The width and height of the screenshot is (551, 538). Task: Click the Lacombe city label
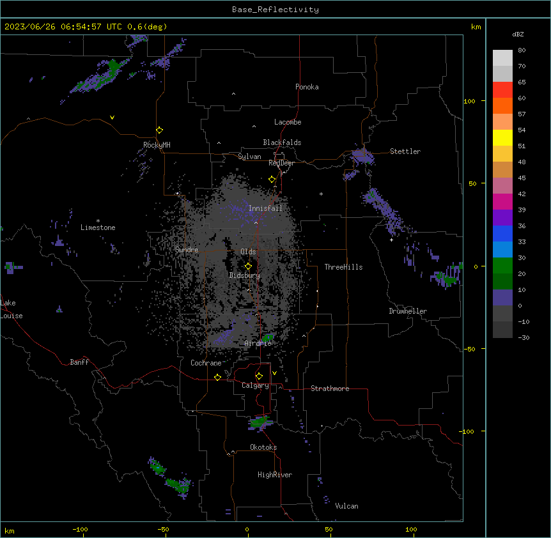point(288,122)
